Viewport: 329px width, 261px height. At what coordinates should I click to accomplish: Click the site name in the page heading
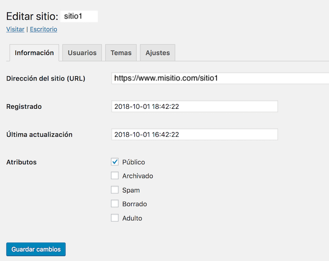79,16
